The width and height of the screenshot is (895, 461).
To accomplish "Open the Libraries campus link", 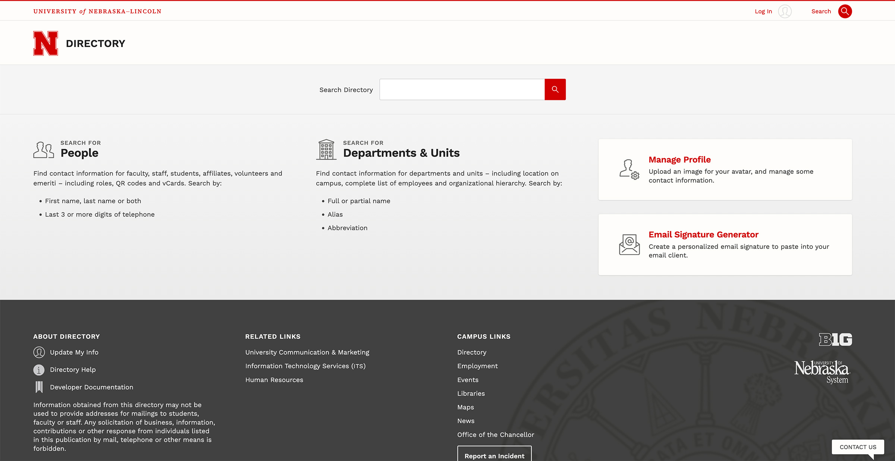I will [x=471, y=393].
